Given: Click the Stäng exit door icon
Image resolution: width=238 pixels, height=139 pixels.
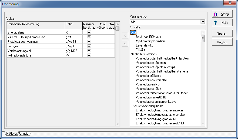Looking at the screenshot, I should coord(215,14).
